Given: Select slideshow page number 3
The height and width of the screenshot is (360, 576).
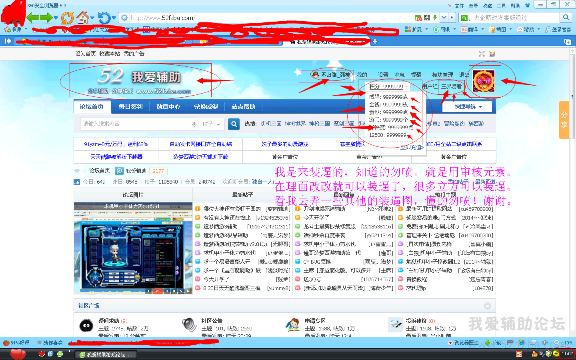Looking at the screenshot, I should (x=166, y=291).
